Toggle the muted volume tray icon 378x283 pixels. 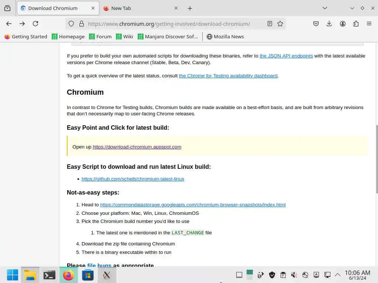(x=294, y=275)
